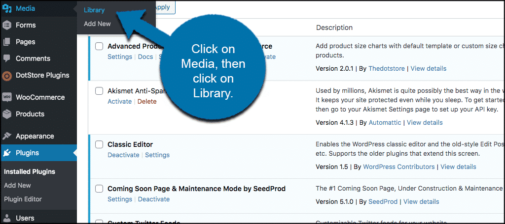
Task: Open SeedProd author link
Action: coord(383,202)
